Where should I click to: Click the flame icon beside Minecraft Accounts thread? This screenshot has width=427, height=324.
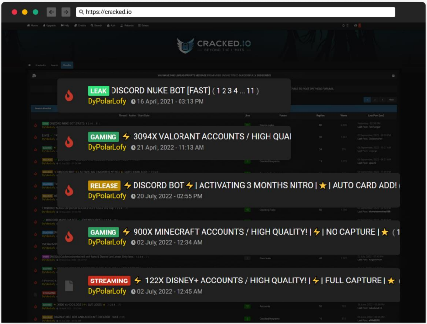69,237
